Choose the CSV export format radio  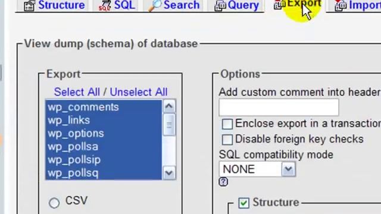click(54, 203)
